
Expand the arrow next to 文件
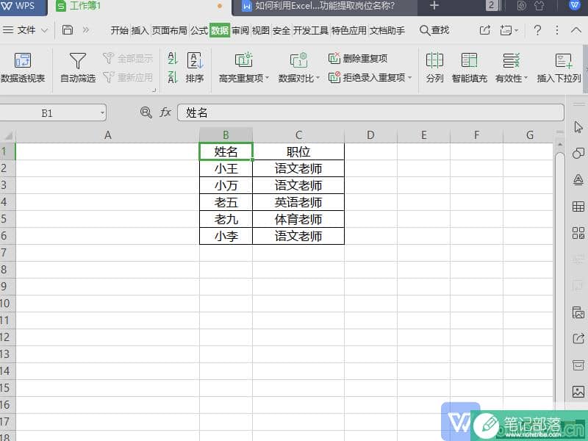(x=44, y=30)
